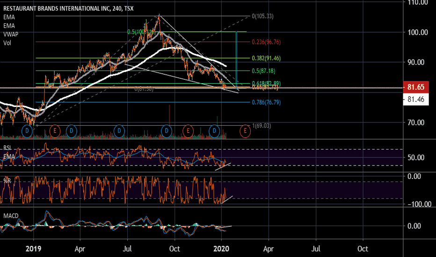
Task: Select the Fibonacci 0.618(82.89) level label
Action: 266,83
